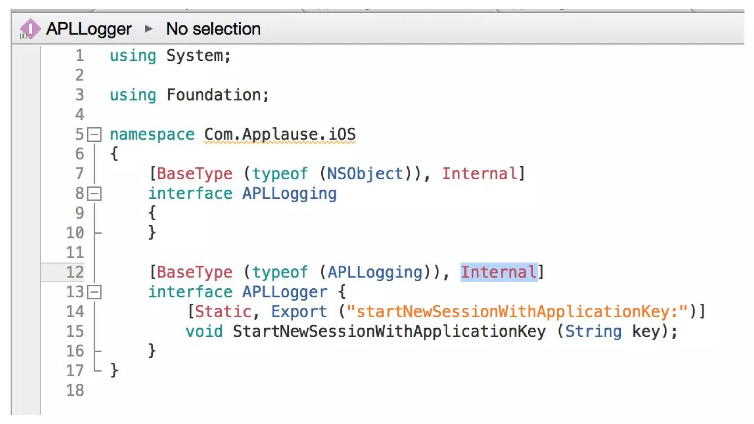Screen dimensions: 754x424
Task: Open the 'No selection' member dropdown
Action: click(x=213, y=29)
